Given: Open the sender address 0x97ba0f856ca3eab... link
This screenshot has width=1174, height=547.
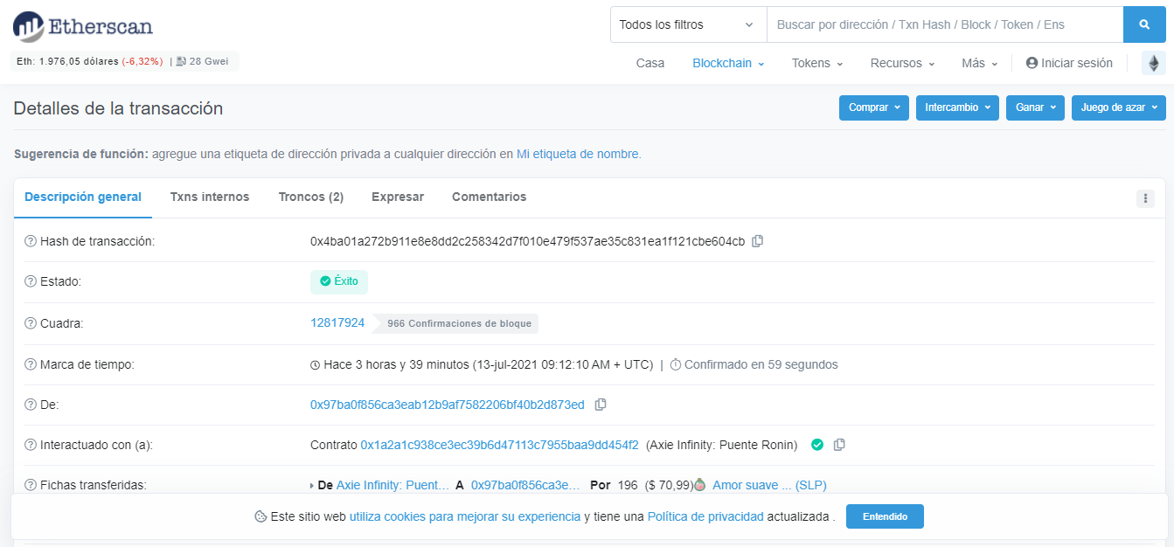Looking at the screenshot, I should 448,405.
